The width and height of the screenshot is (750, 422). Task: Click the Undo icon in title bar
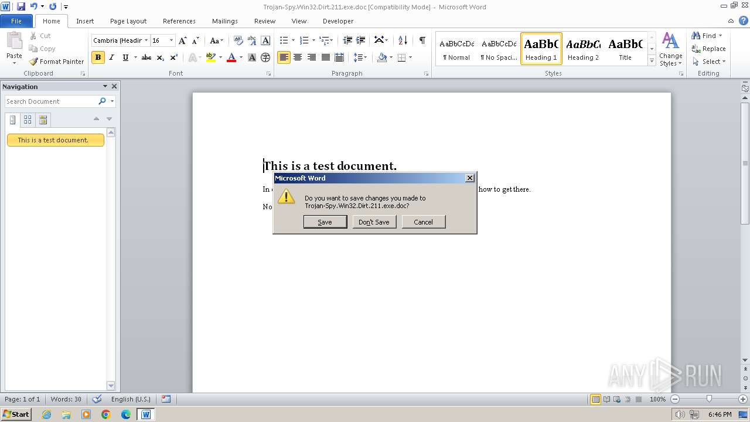click(x=34, y=6)
